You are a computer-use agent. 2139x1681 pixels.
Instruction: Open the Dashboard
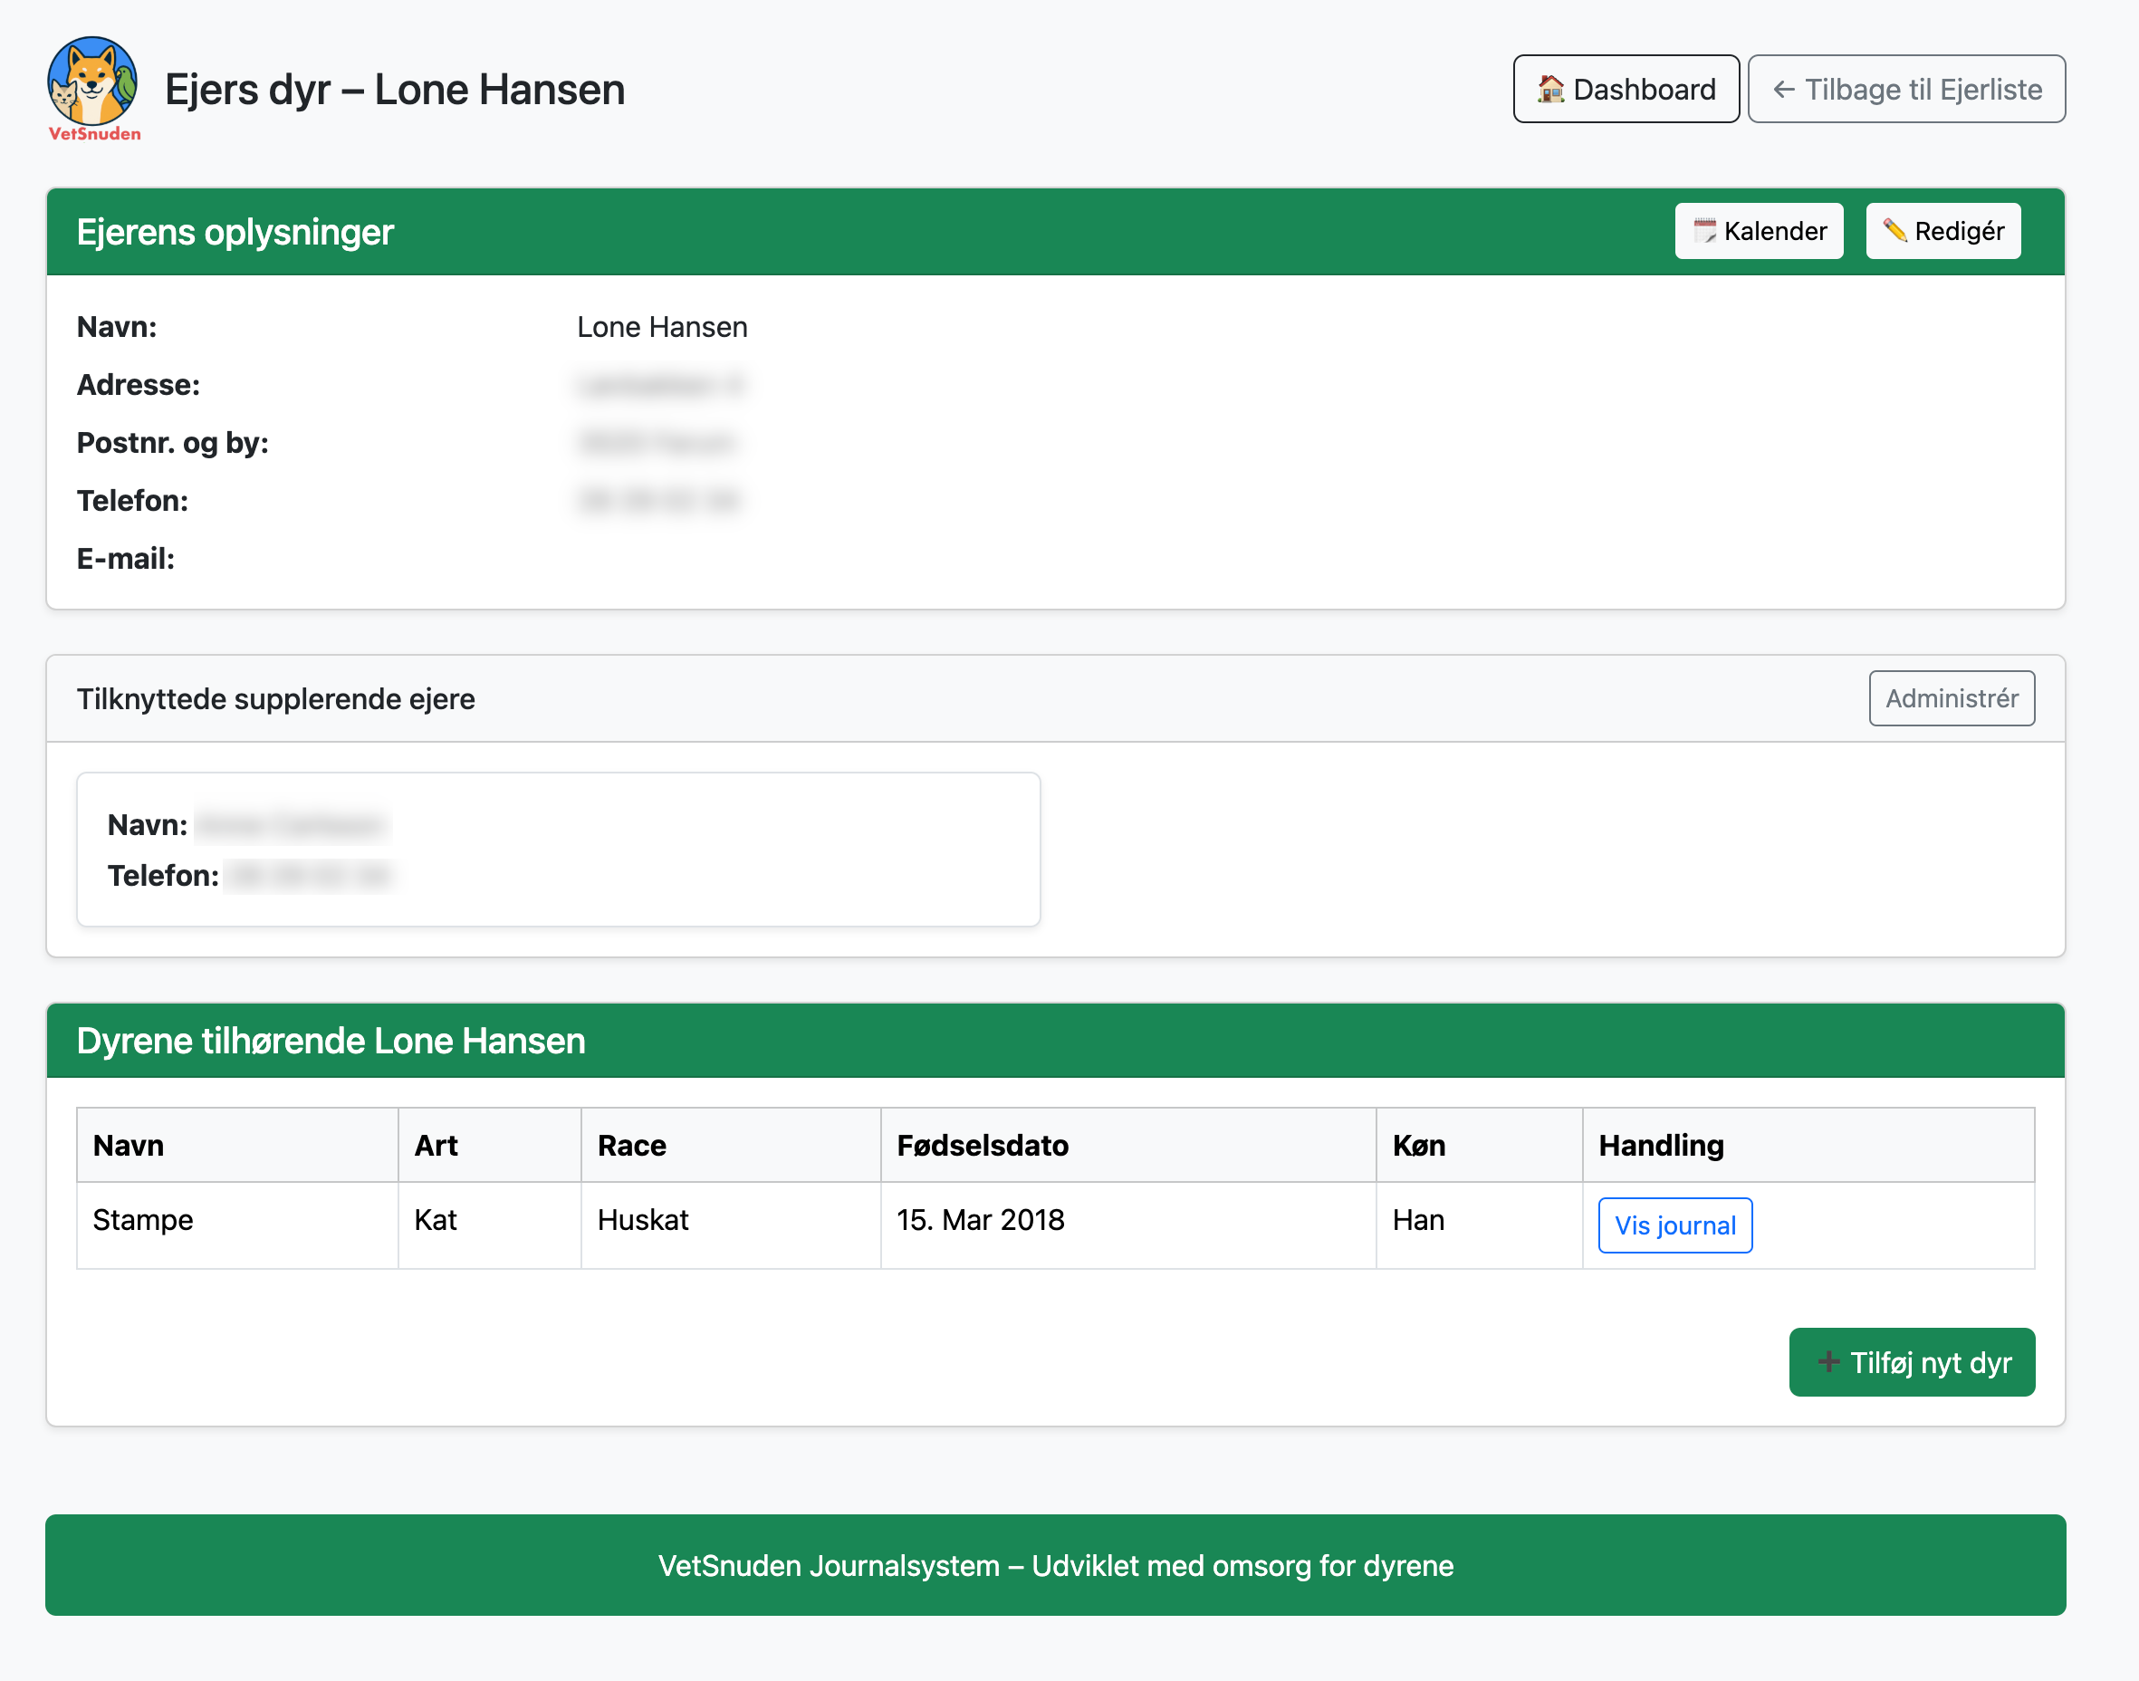click(x=1626, y=89)
